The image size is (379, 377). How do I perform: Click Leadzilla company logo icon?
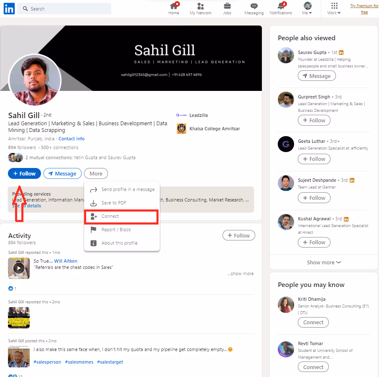click(x=182, y=115)
